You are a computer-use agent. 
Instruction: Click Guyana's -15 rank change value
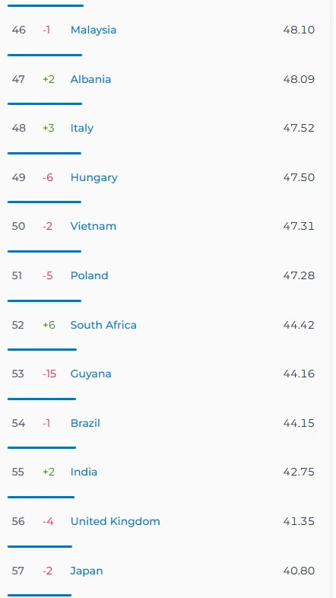pos(49,374)
